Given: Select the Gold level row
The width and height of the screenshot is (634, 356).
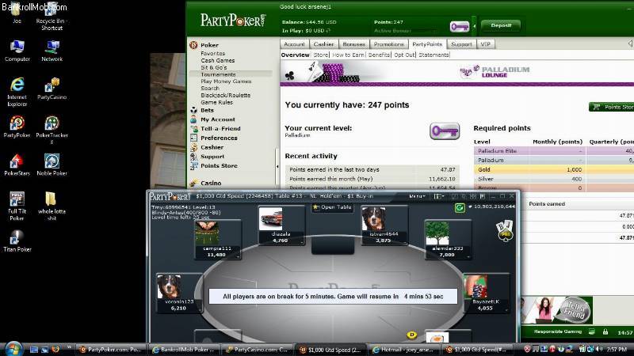Looking at the screenshot, I should (553, 169).
